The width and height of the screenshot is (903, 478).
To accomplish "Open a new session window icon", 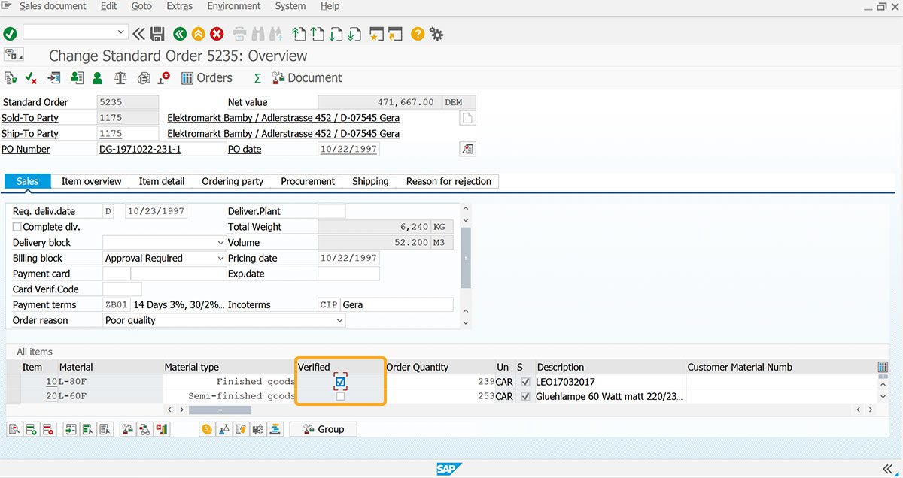I will click(x=376, y=33).
